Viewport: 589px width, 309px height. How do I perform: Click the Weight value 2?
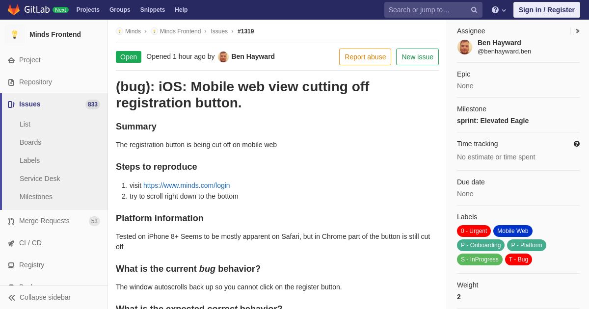pyautogui.click(x=459, y=297)
